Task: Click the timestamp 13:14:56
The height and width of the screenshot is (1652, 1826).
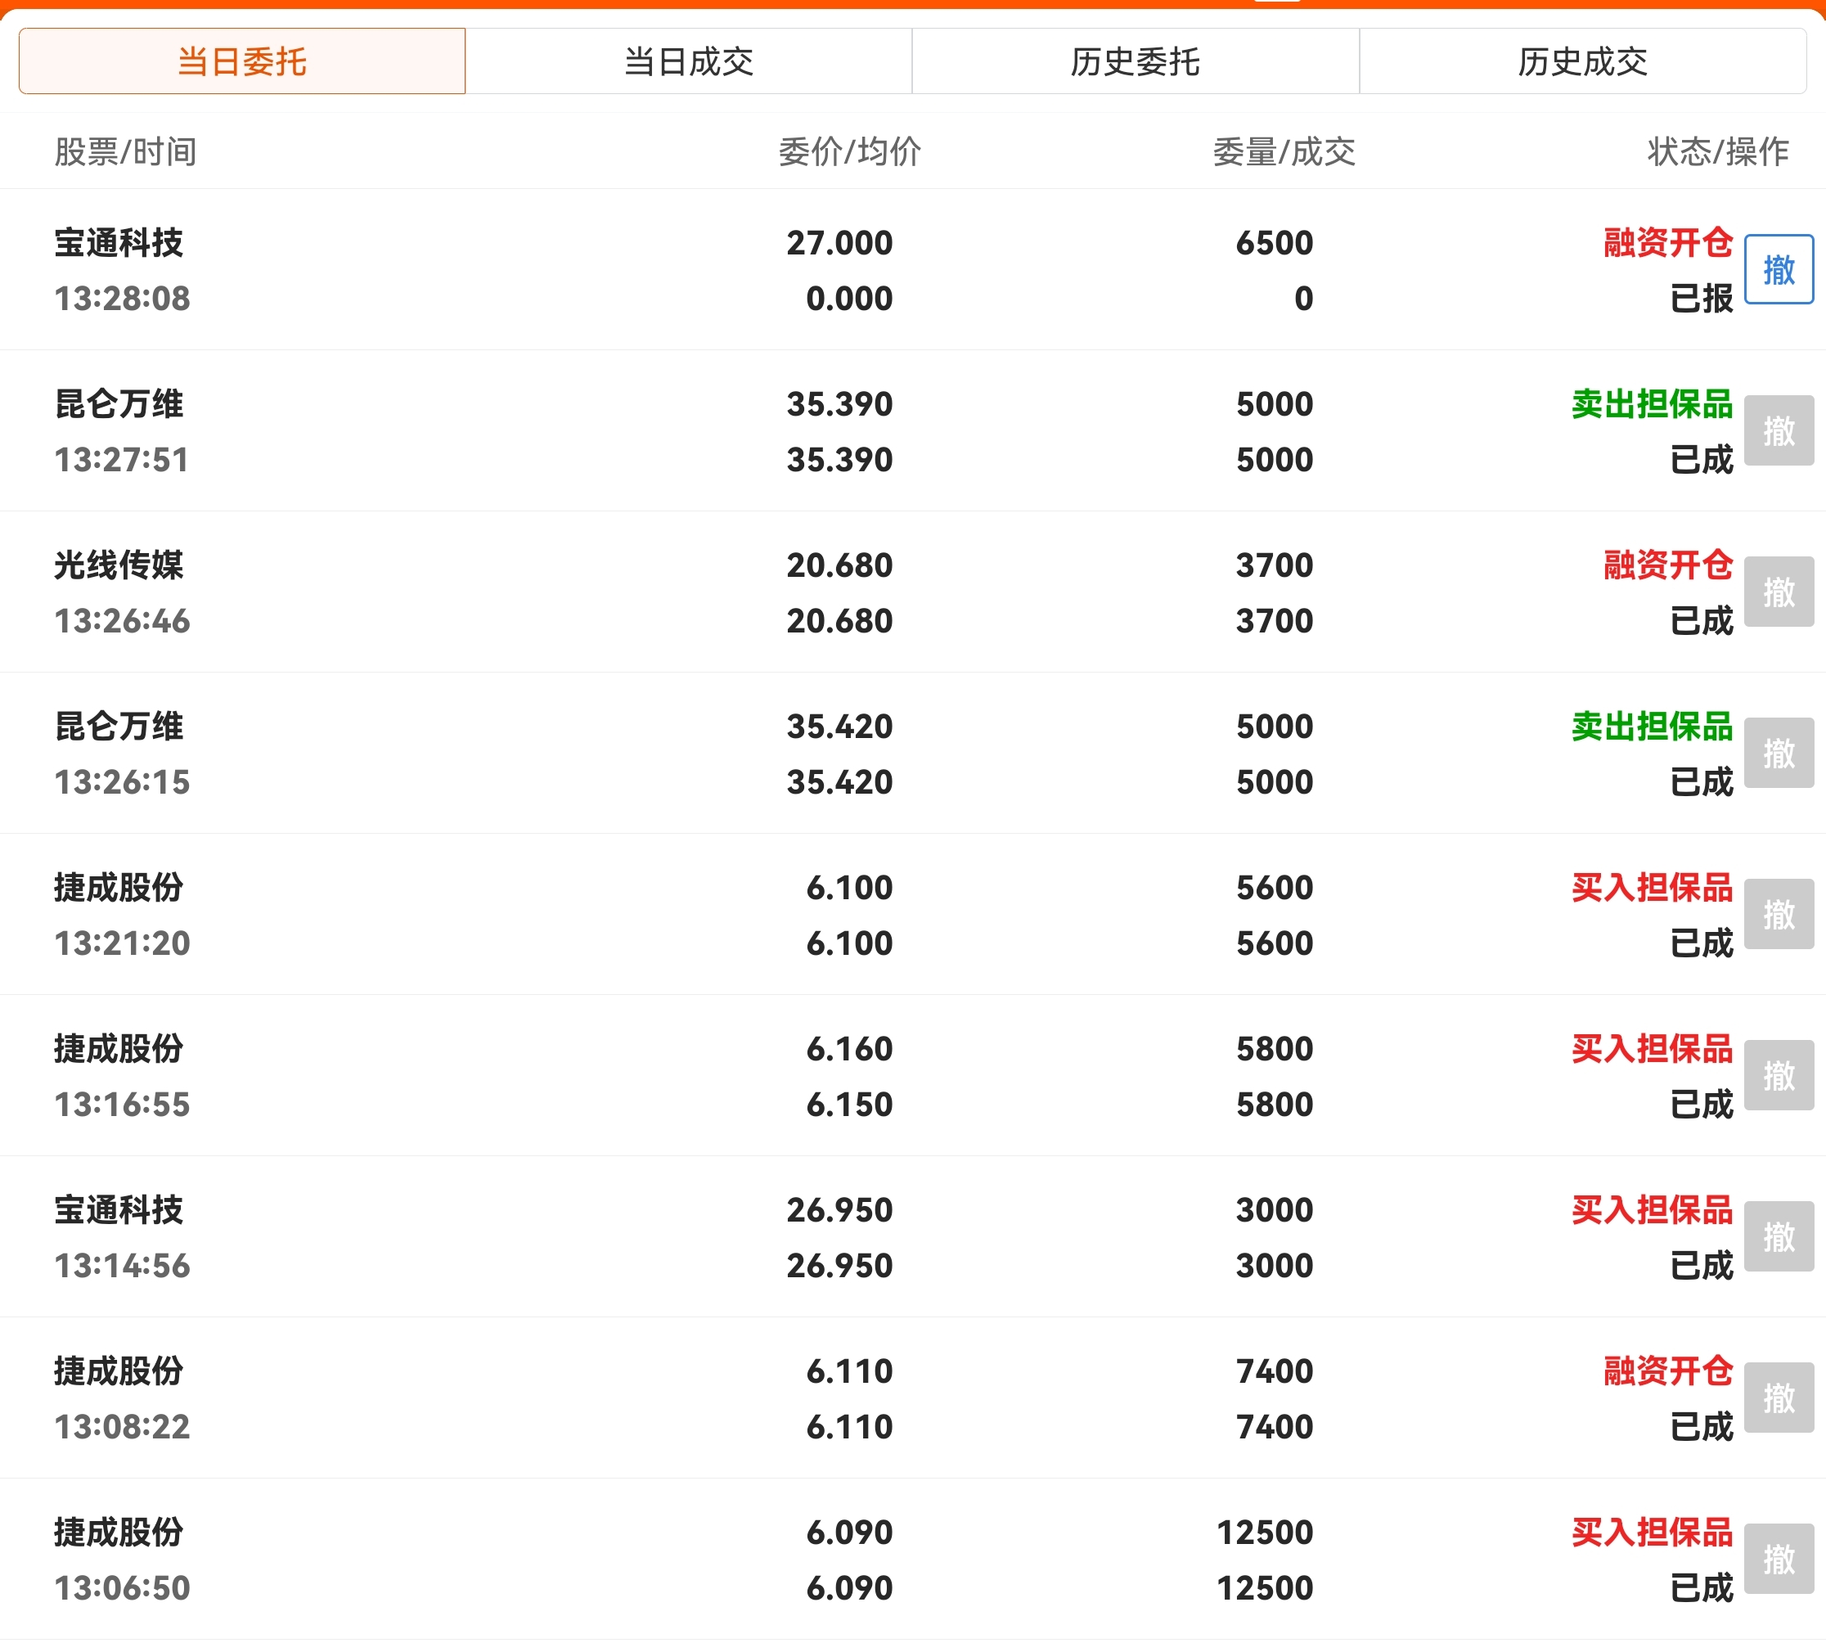Action: point(122,1266)
